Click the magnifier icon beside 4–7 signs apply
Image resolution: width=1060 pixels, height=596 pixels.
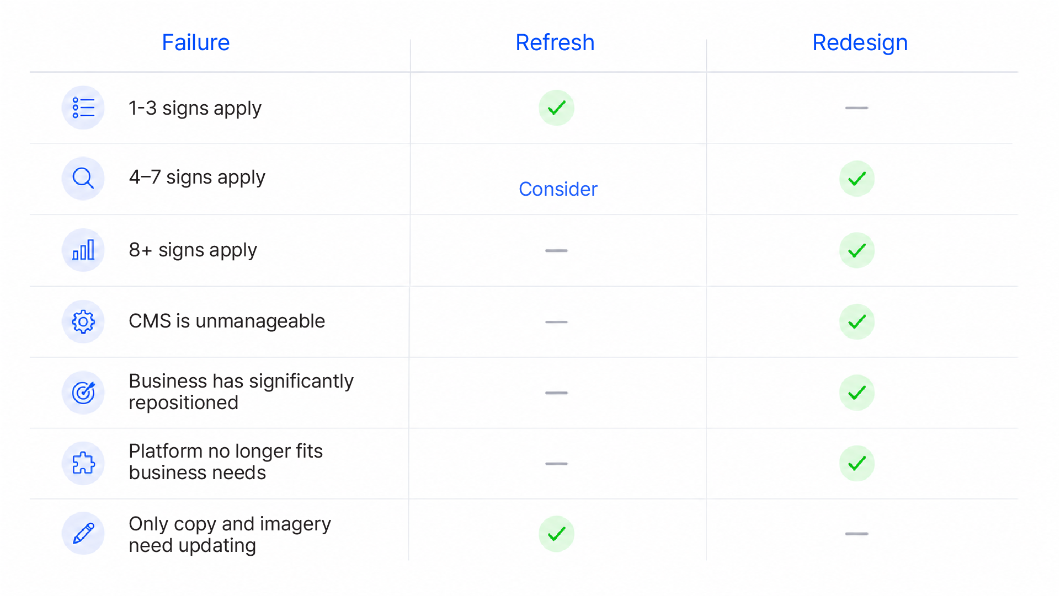tap(83, 179)
